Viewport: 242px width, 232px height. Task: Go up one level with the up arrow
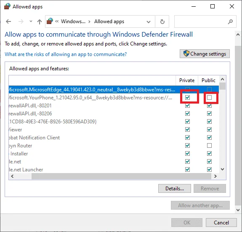(x=40, y=21)
